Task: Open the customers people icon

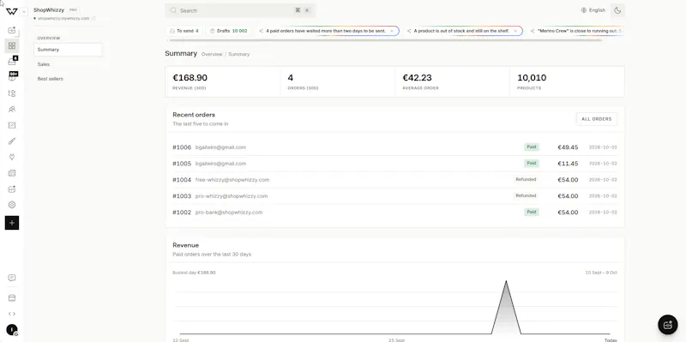Action: tap(12, 110)
